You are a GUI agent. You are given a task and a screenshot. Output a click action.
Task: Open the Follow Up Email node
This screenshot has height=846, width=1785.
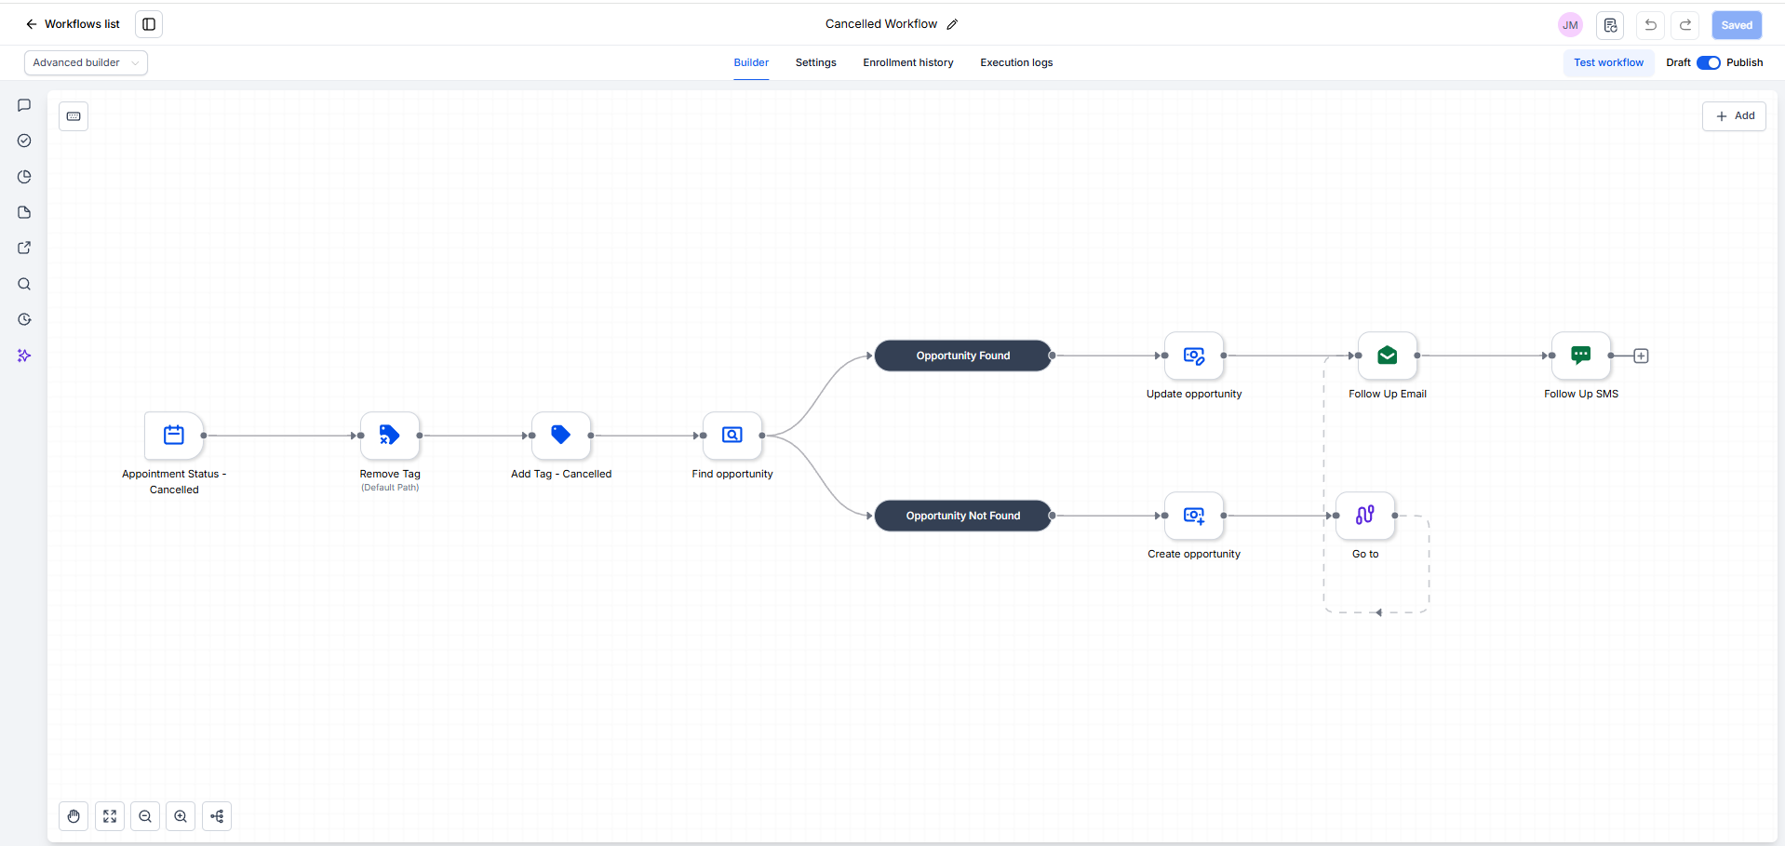coord(1388,356)
